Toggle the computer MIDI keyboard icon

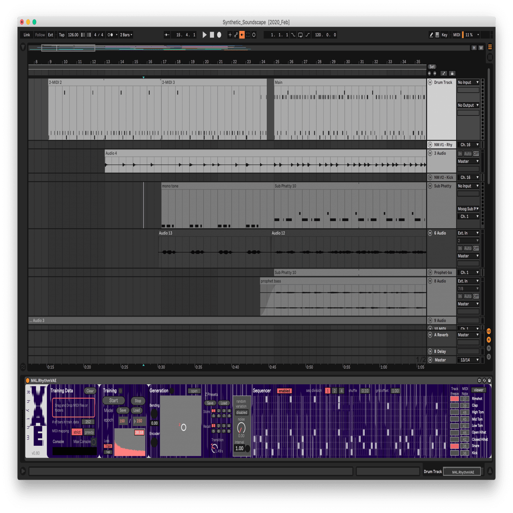coord(437,35)
